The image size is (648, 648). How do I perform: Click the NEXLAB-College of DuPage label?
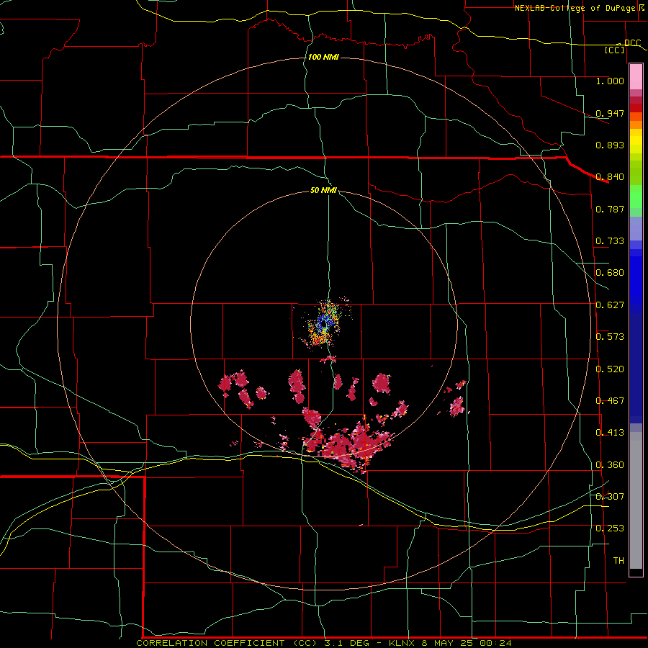coord(575,8)
